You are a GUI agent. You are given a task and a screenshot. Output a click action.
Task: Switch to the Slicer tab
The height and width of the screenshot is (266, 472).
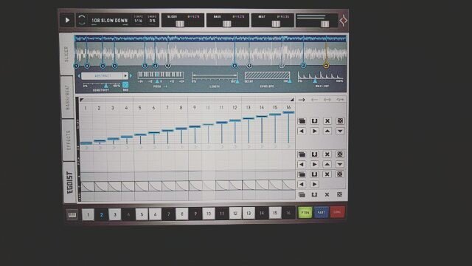coord(66,54)
